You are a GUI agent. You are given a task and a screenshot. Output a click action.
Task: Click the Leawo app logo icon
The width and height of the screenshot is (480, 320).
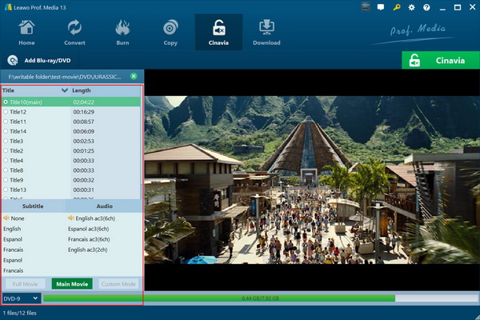tap(8, 7)
